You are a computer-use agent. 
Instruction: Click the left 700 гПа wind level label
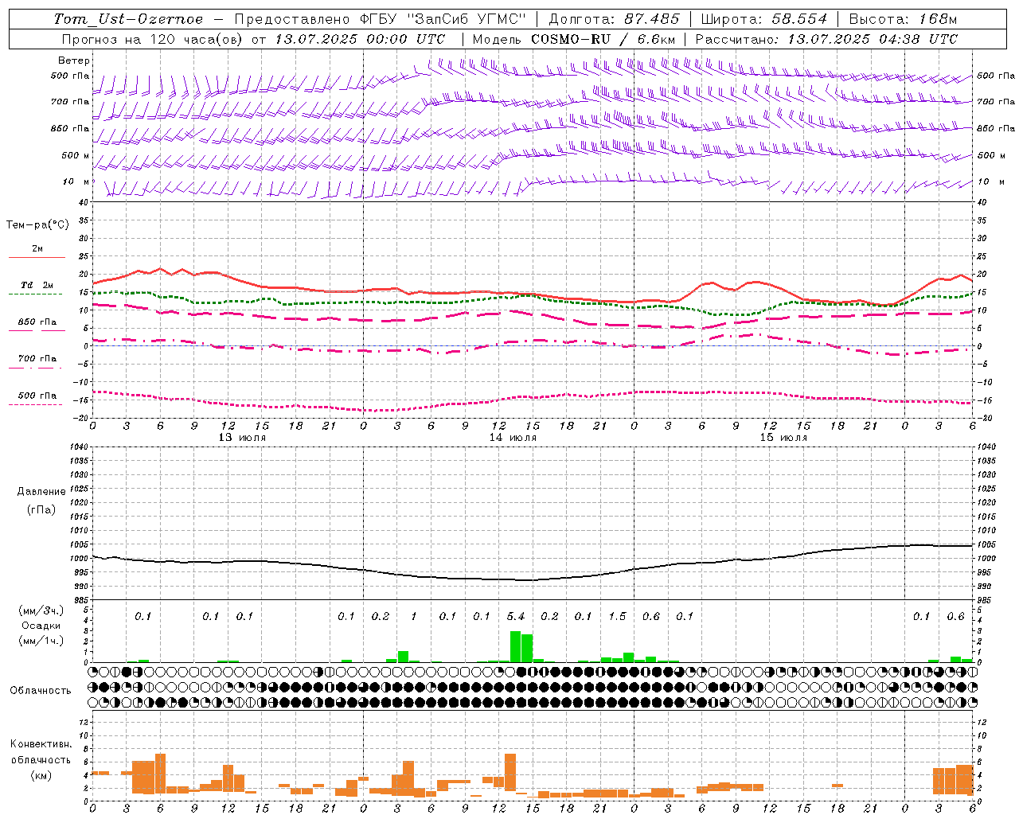click(x=70, y=102)
